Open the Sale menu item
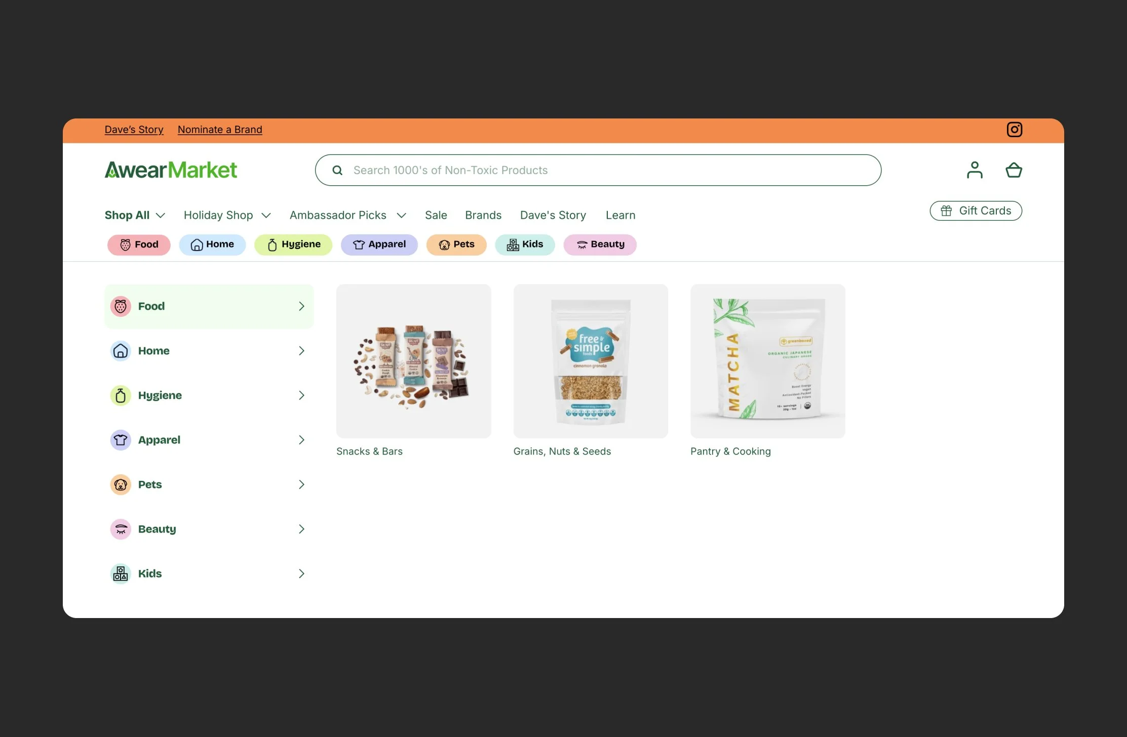1127x737 pixels. [x=436, y=215]
